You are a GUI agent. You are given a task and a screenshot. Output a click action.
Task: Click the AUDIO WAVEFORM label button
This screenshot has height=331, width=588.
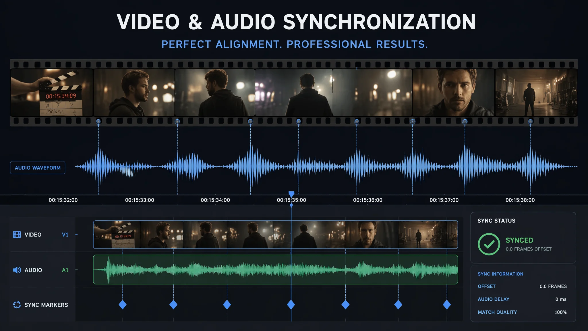tap(38, 168)
